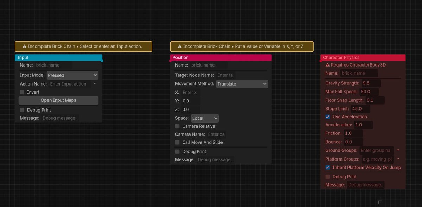The image size is (422, 207).
Task: Focus the Camera Name field
Action: [216, 134]
